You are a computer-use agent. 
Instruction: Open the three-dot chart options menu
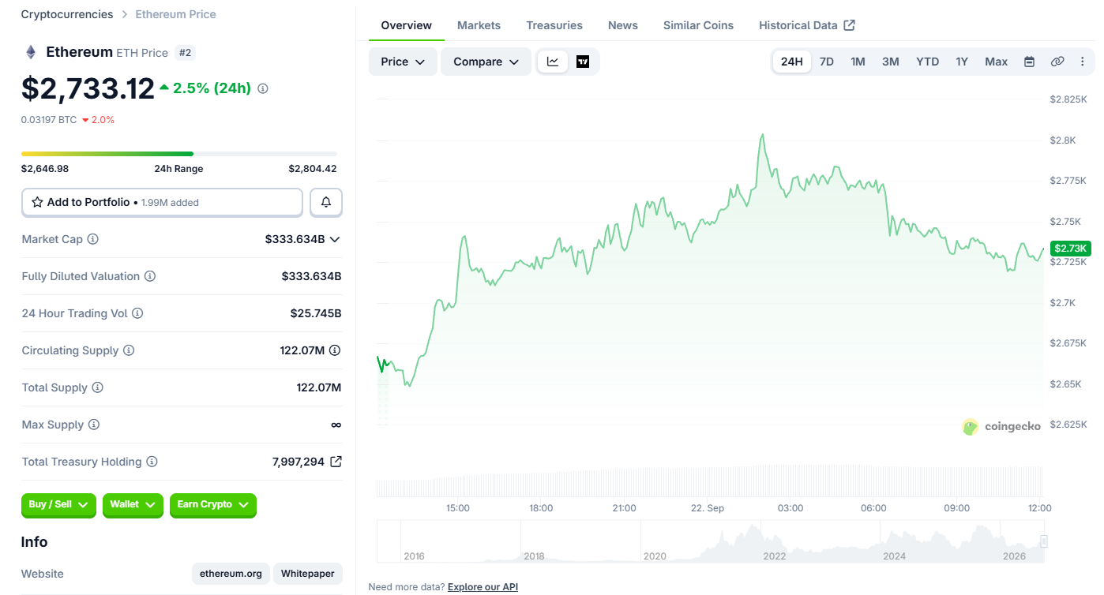pyautogui.click(x=1082, y=62)
